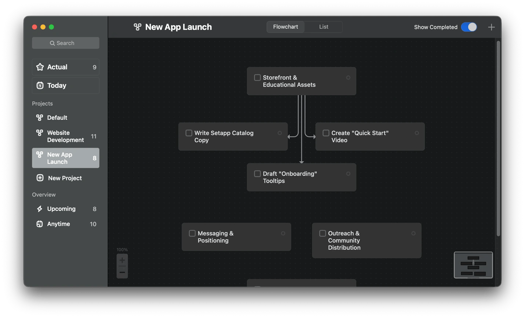Screen dimensions: 525x318
Task: Click connector dot on Create "Quick Start" Video
Action: [x=417, y=133]
